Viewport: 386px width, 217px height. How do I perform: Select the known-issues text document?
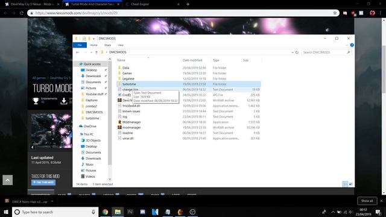131,111
